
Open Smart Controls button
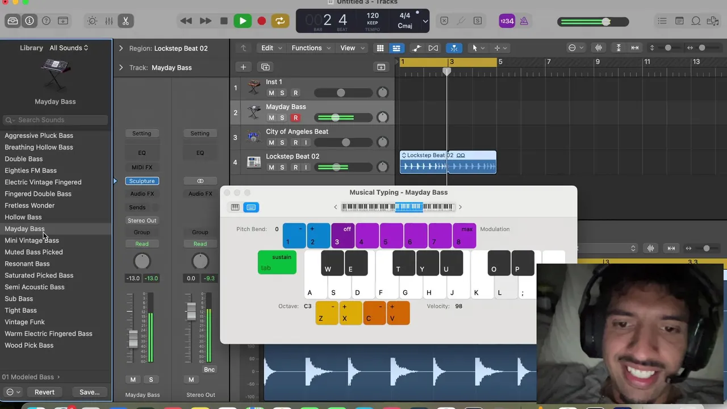(x=92, y=21)
